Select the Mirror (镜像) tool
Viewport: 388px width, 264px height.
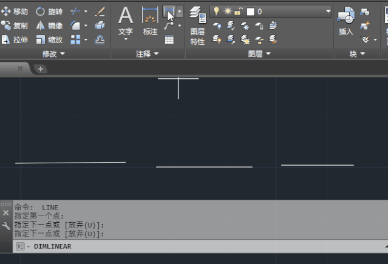coord(49,25)
